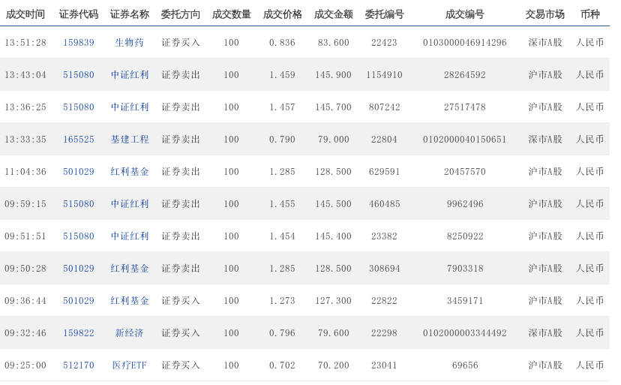Select trade number 0103000046914296
621x385 pixels.
point(464,43)
